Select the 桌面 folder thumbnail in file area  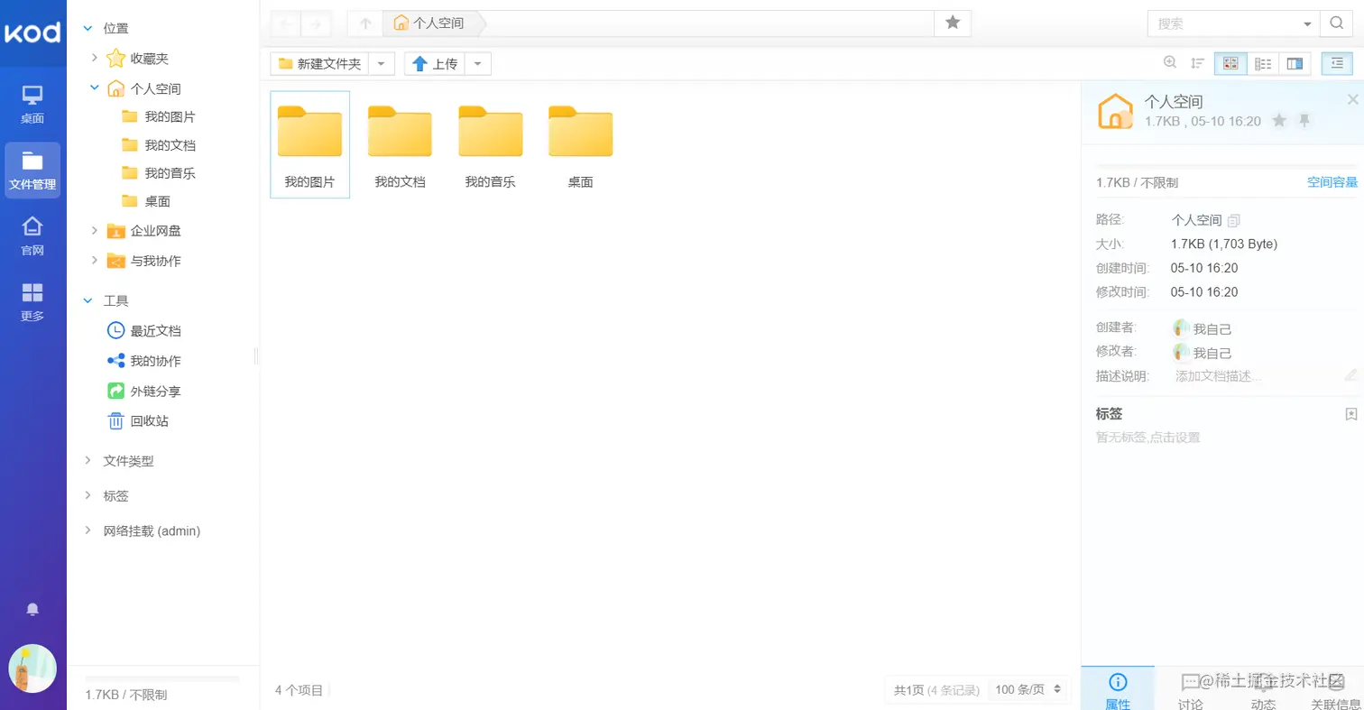point(580,144)
